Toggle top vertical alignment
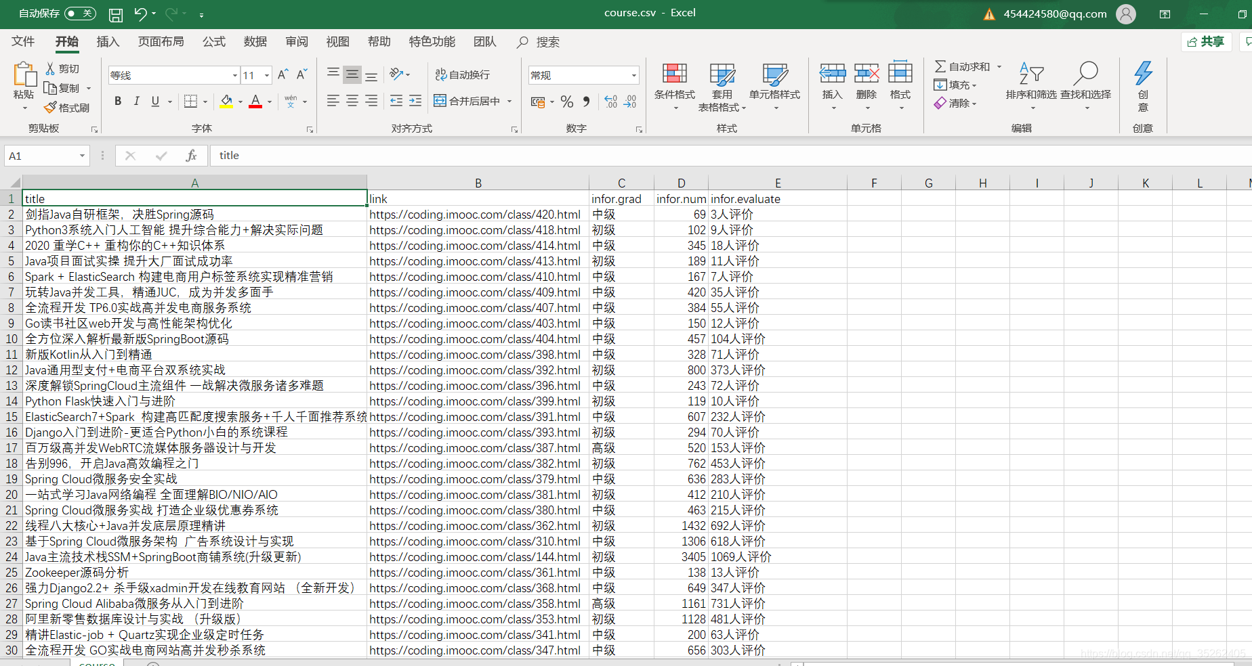Viewport: 1252px width, 666px height. [x=333, y=74]
